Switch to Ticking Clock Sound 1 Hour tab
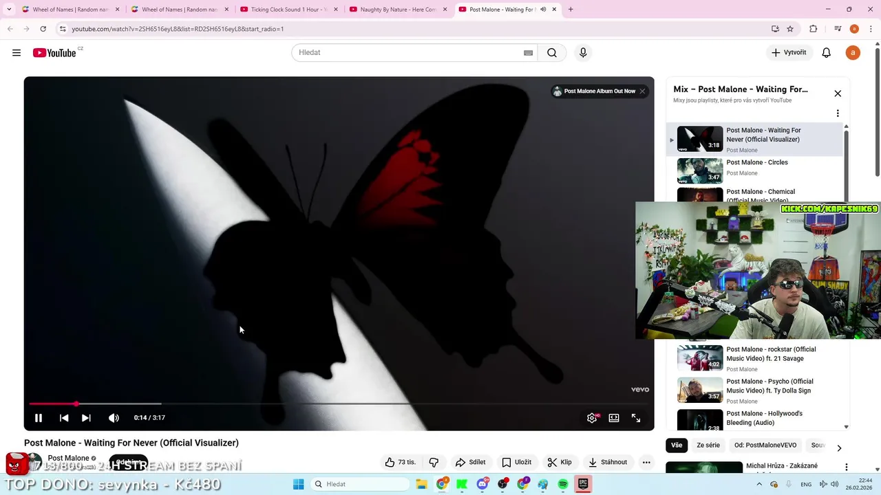This screenshot has width=881, height=495. (x=288, y=10)
